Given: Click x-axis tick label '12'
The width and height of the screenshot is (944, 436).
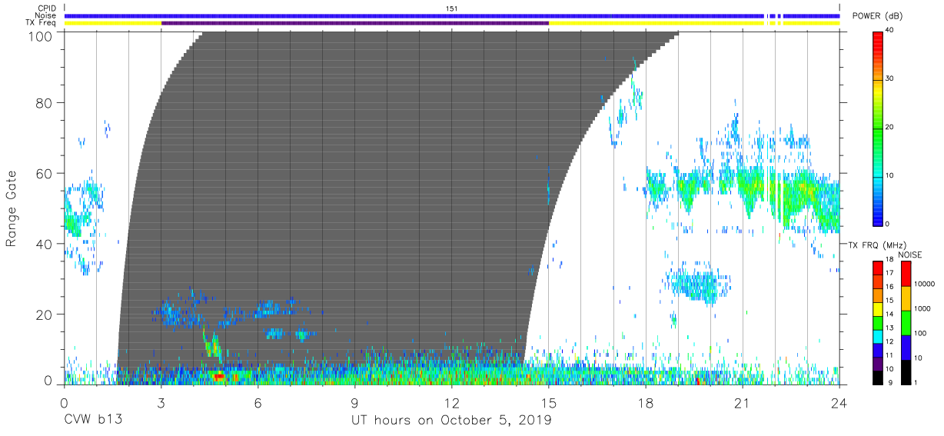Looking at the screenshot, I should [451, 402].
